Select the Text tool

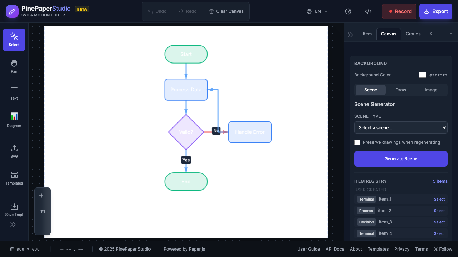14,93
